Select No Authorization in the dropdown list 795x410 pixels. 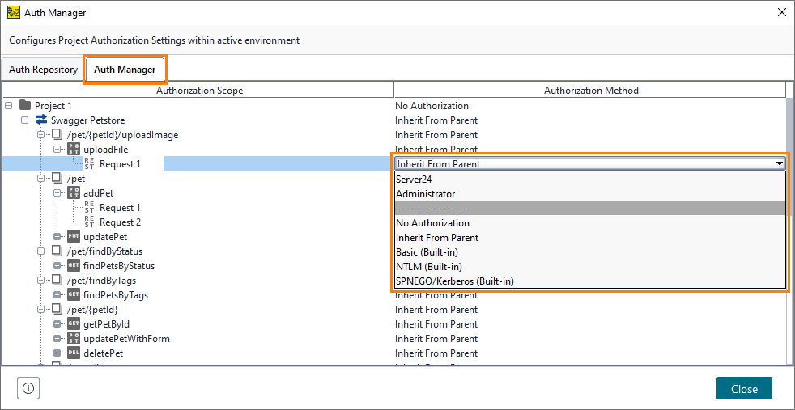(x=590, y=222)
